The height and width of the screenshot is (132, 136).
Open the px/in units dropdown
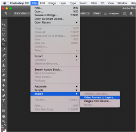(x=85, y=13)
